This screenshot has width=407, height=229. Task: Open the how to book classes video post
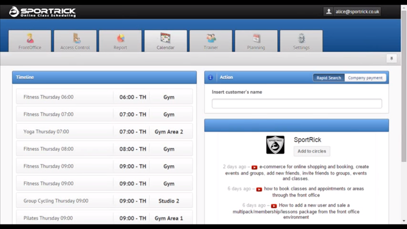314,192
